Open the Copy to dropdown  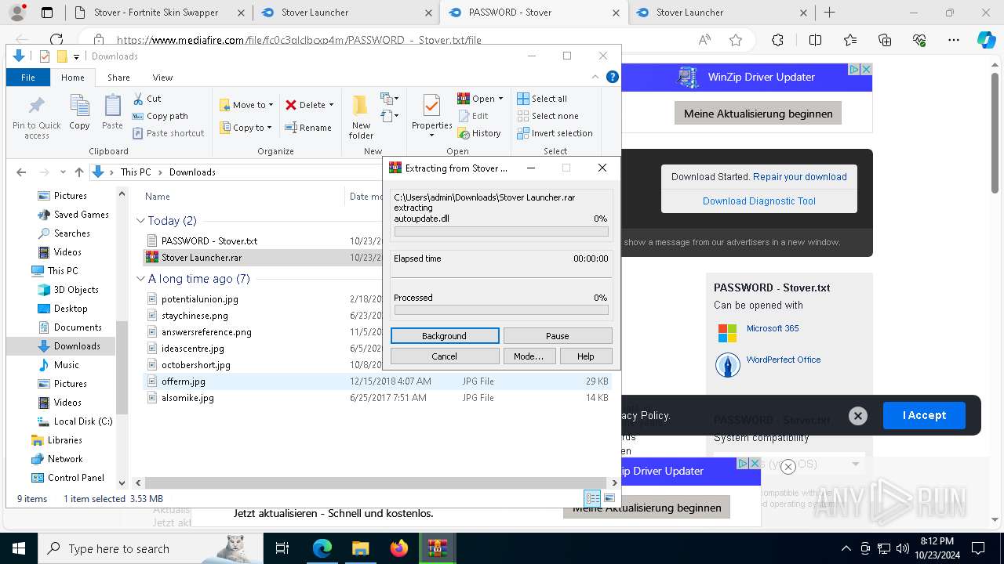click(246, 128)
